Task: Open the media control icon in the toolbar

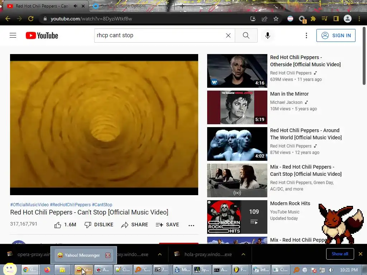Action: 324,19
